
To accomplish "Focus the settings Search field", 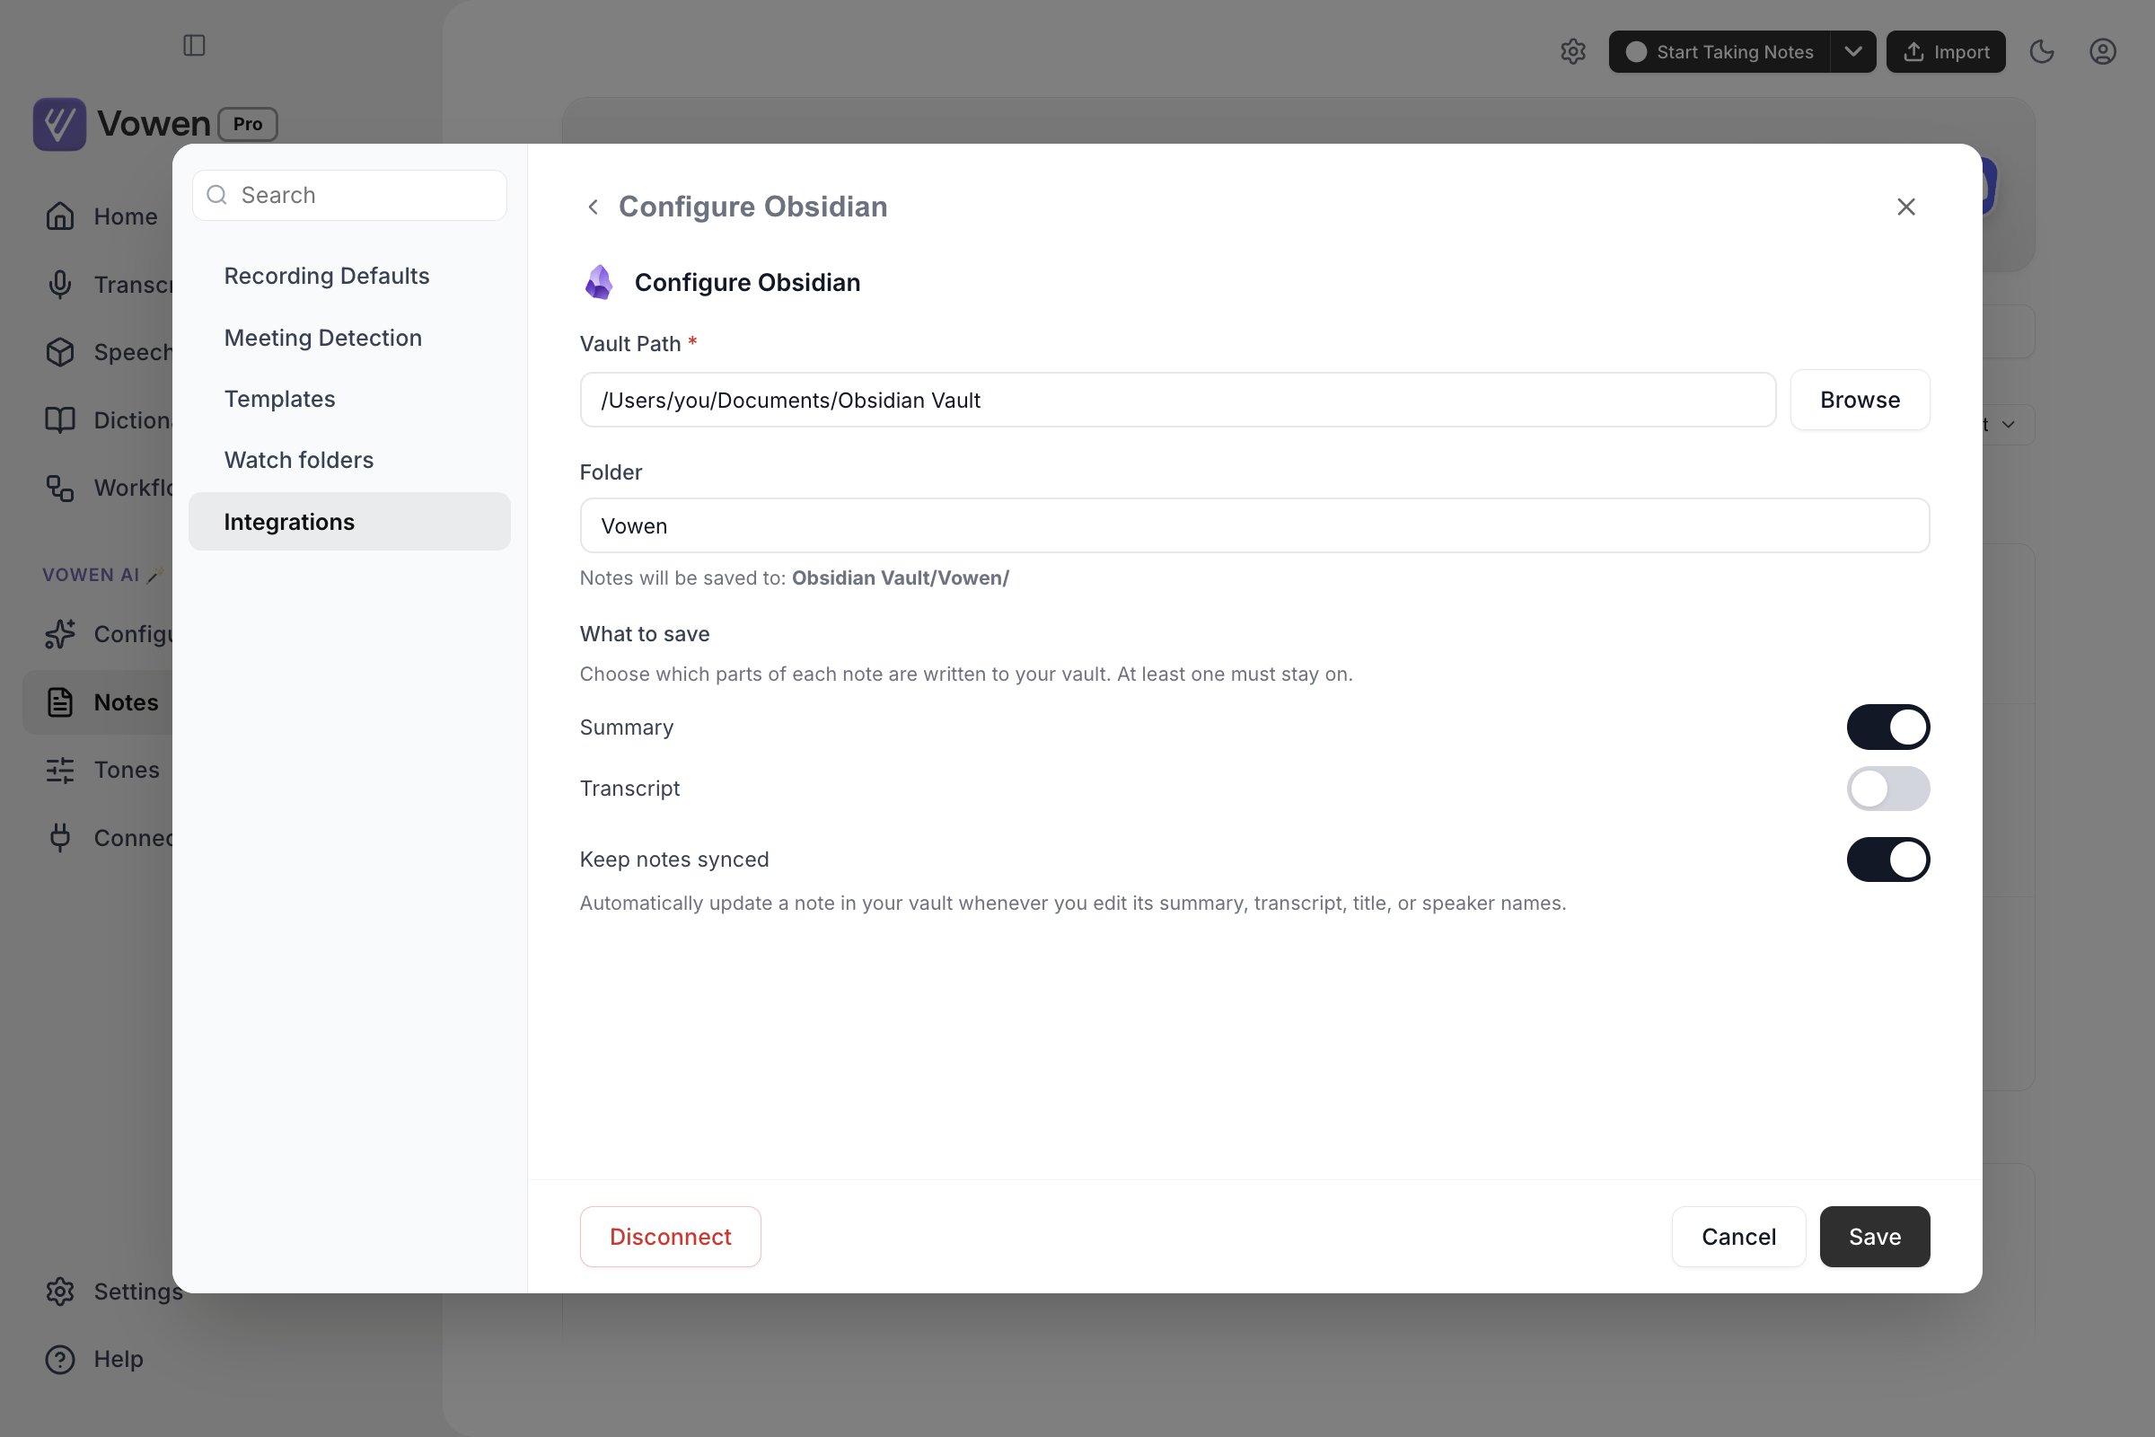I will click(349, 195).
